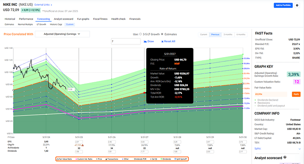The height and width of the screenshot is (164, 304).
Task: Toggle Other in chart legend
Action: 126,159
